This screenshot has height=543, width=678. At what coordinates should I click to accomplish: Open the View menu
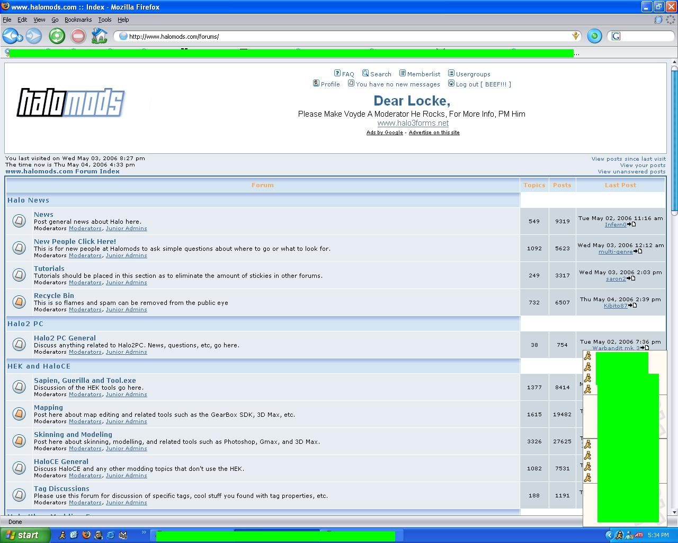(x=39, y=20)
